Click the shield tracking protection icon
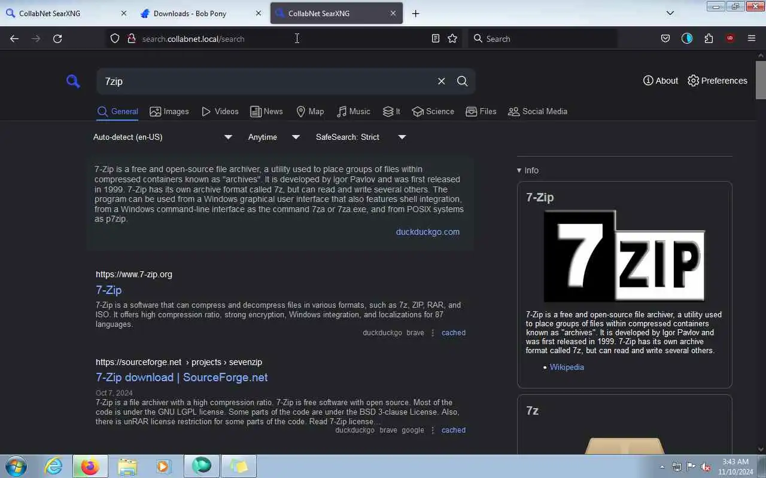Viewport: 766px width, 478px height. pos(115,38)
